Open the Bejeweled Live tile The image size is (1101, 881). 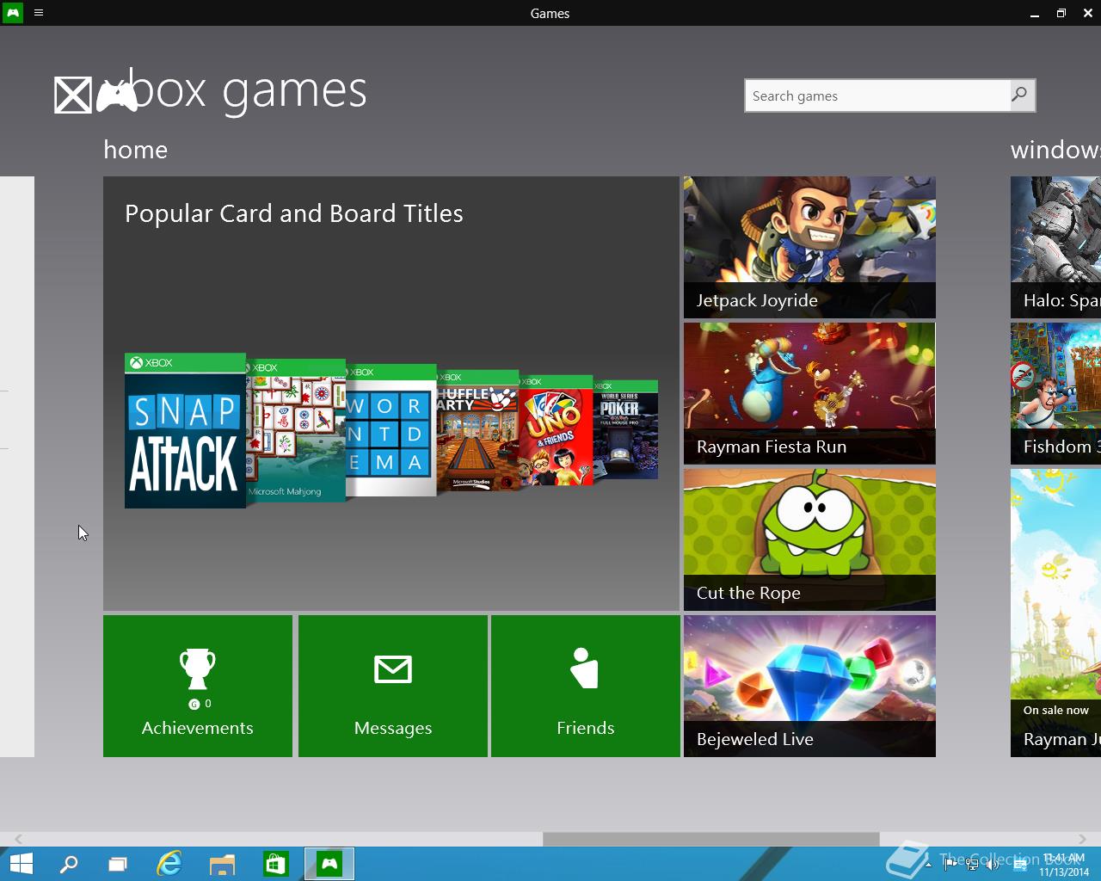point(809,686)
